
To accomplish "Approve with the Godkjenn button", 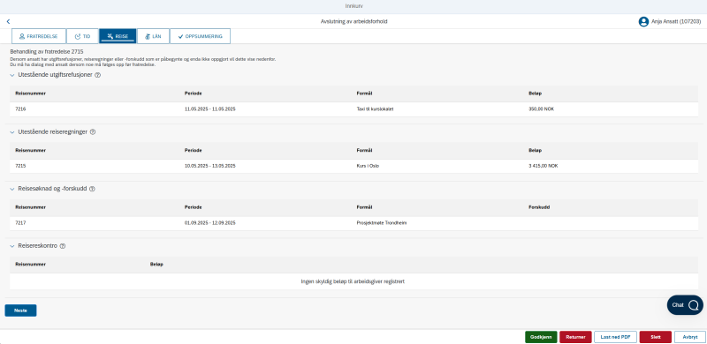I will (541, 337).
